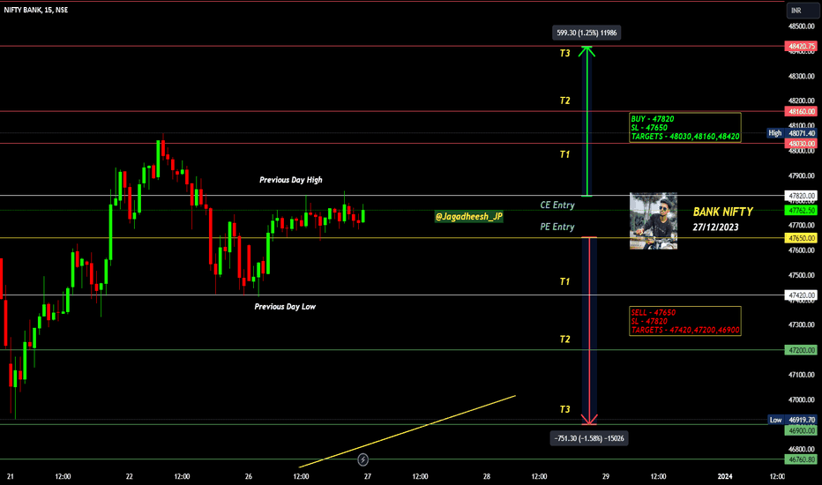Select the 46900.00 green price label

[801, 430]
